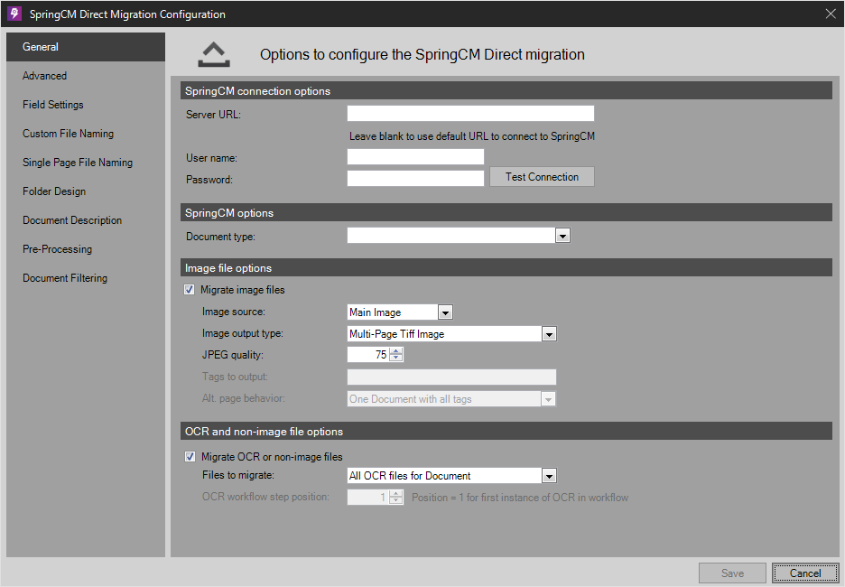This screenshot has height=587, width=845.
Task: Open the Files to migrate dropdown
Action: [x=549, y=476]
